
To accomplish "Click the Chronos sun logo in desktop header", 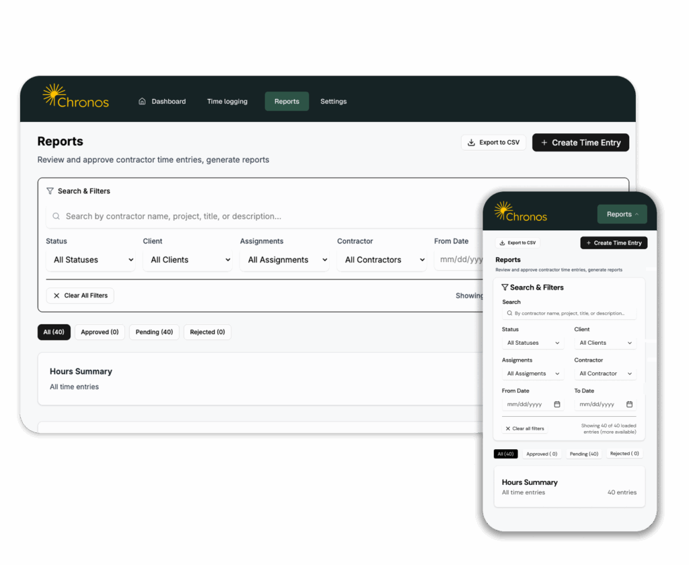I will click(54, 95).
